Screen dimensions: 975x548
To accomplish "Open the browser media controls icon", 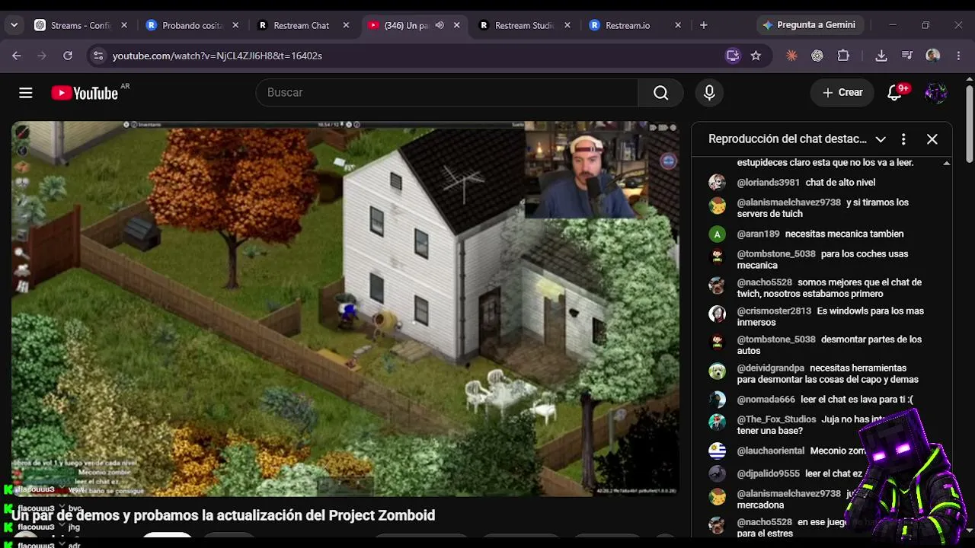I will click(906, 56).
